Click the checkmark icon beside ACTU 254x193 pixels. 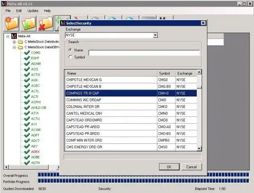[27, 119]
